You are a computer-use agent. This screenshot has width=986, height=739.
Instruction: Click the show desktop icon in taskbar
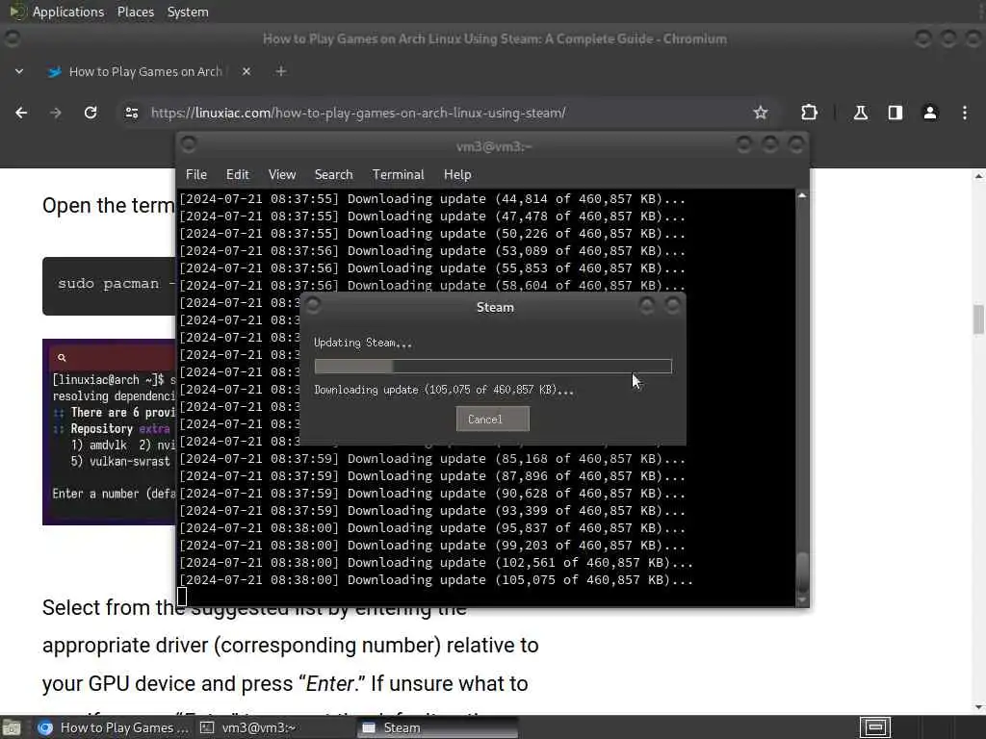(x=11, y=727)
